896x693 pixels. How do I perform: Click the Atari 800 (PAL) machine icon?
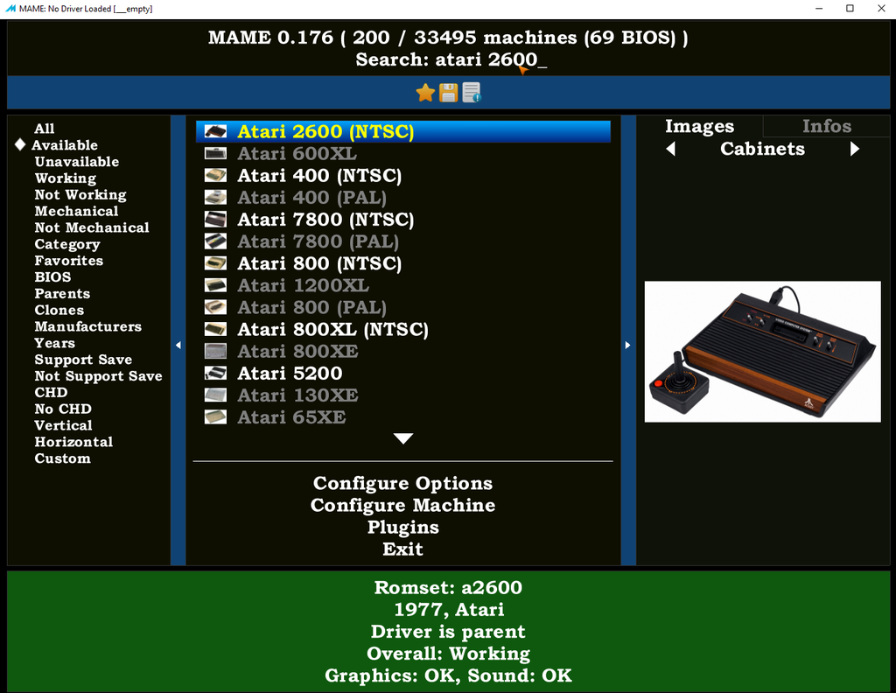click(x=215, y=307)
